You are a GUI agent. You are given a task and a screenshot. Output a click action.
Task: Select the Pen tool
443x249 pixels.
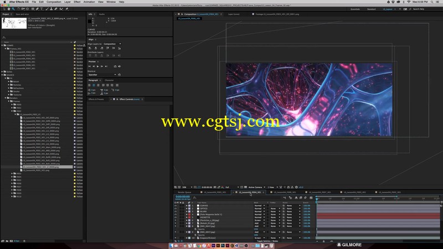pos(37,9)
